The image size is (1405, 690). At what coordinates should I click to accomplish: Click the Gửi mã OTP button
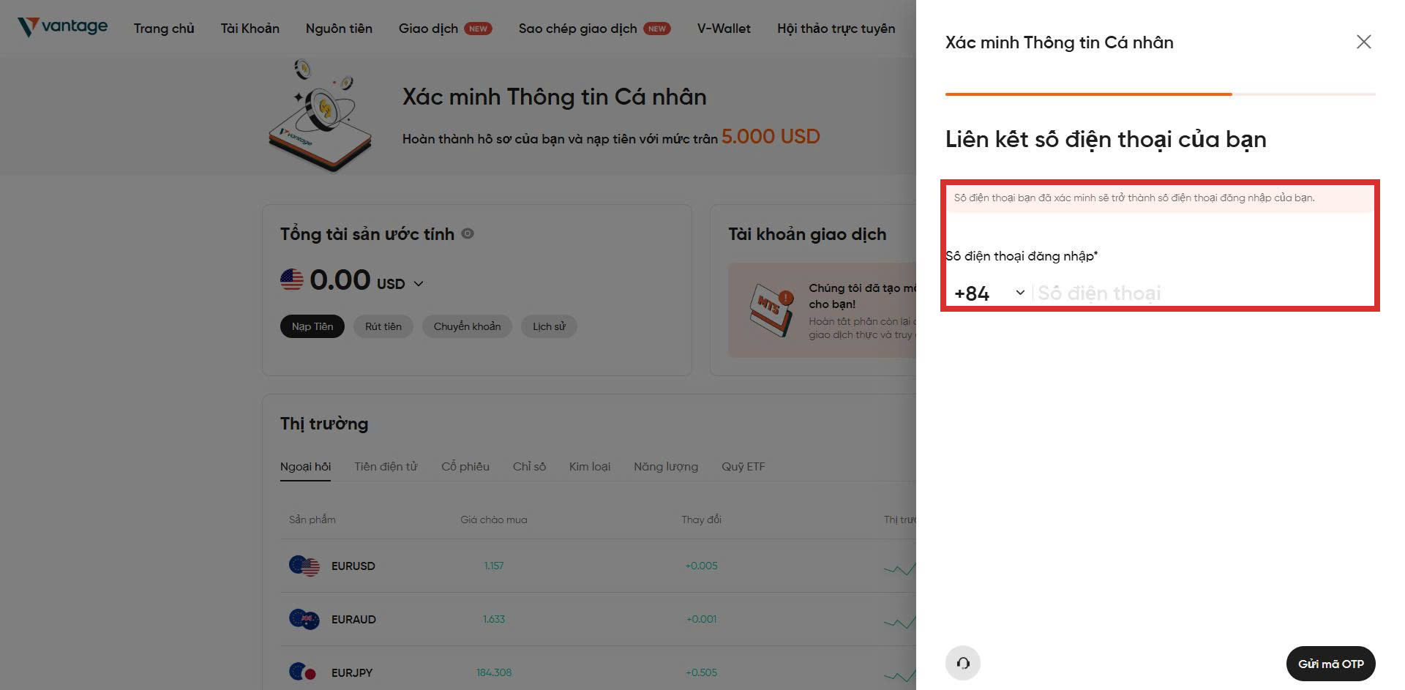(1330, 664)
